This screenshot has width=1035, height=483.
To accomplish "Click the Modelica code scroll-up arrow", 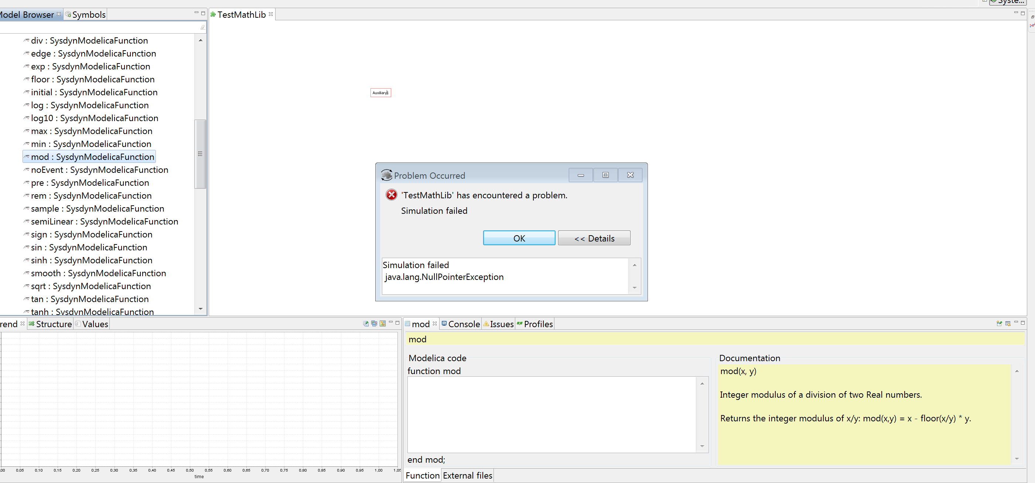I will click(x=702, y=384).
